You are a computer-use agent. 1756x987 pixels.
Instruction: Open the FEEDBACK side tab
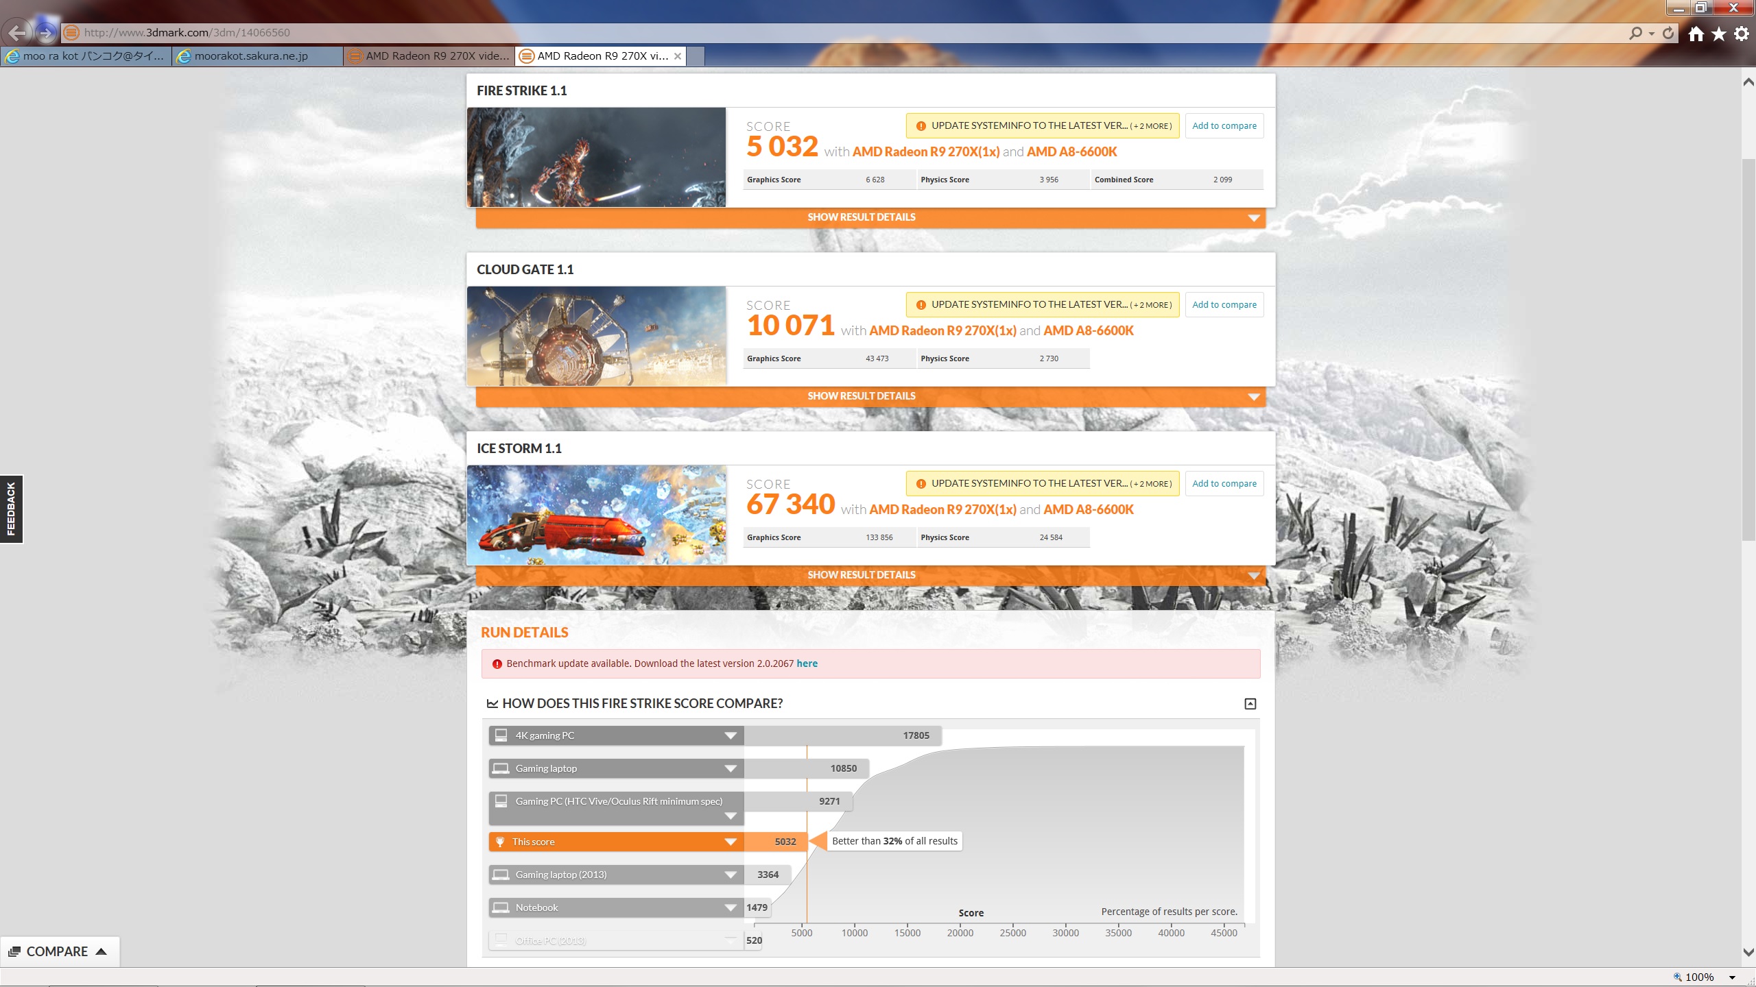click(x=11, y=509)
